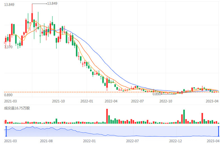Viewport: 224px width, 145px height.
Task: Click the 2021-03 date label on price axis
Action: coord(11,101)
